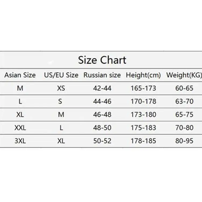Click the US/EU Size column header
Screen dimensions: 202x202
tap(61, 75)
